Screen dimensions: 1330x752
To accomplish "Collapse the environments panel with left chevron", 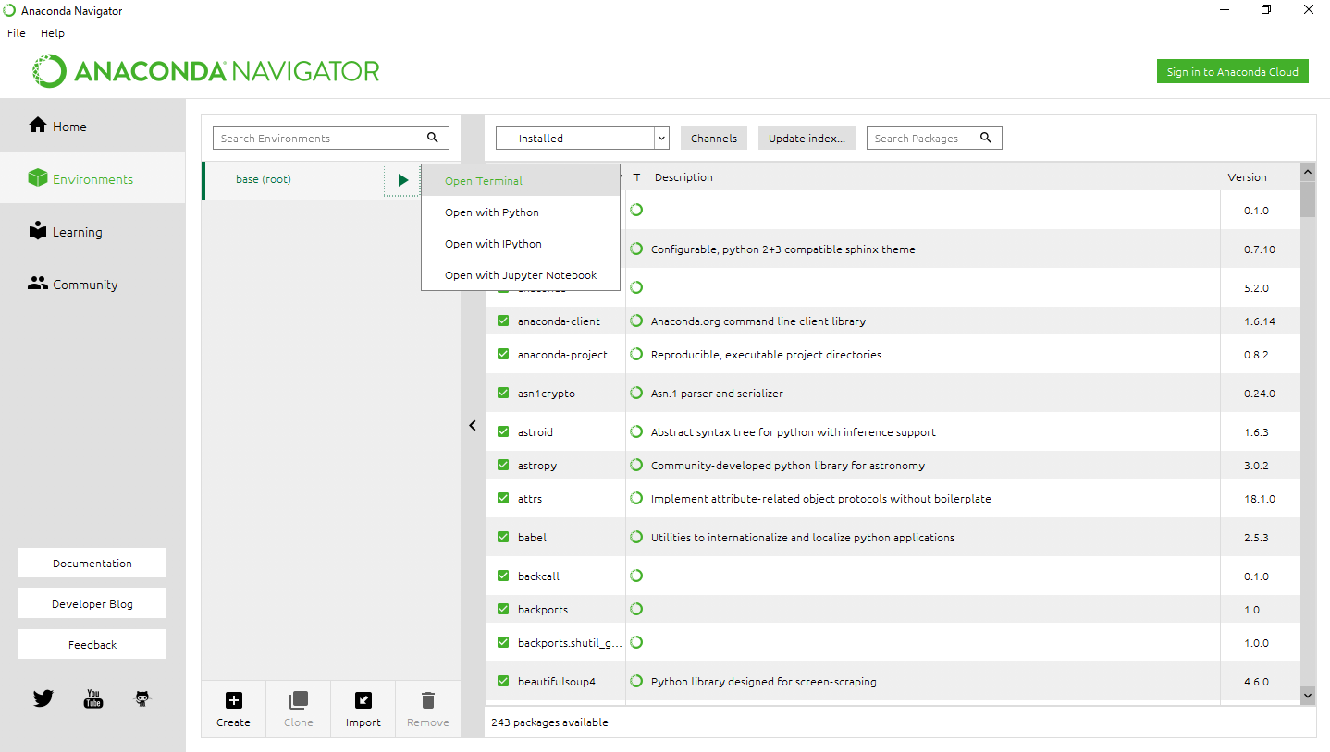I will click(x=472, y=425).
